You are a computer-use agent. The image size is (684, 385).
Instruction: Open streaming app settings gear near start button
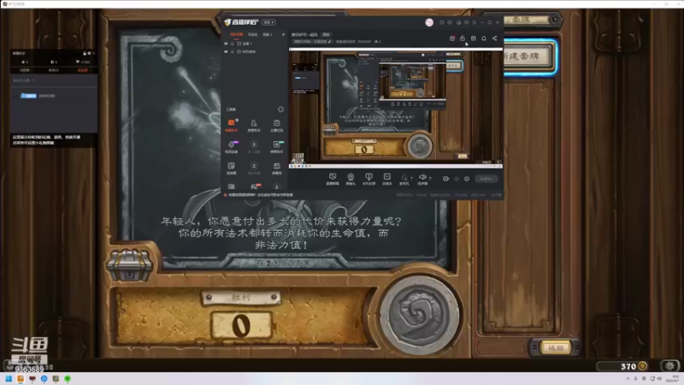(x=467, y=179)
